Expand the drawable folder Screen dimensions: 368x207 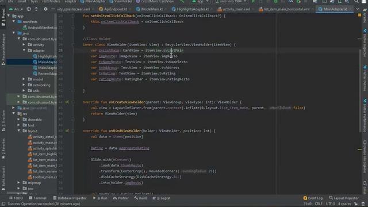19,120
